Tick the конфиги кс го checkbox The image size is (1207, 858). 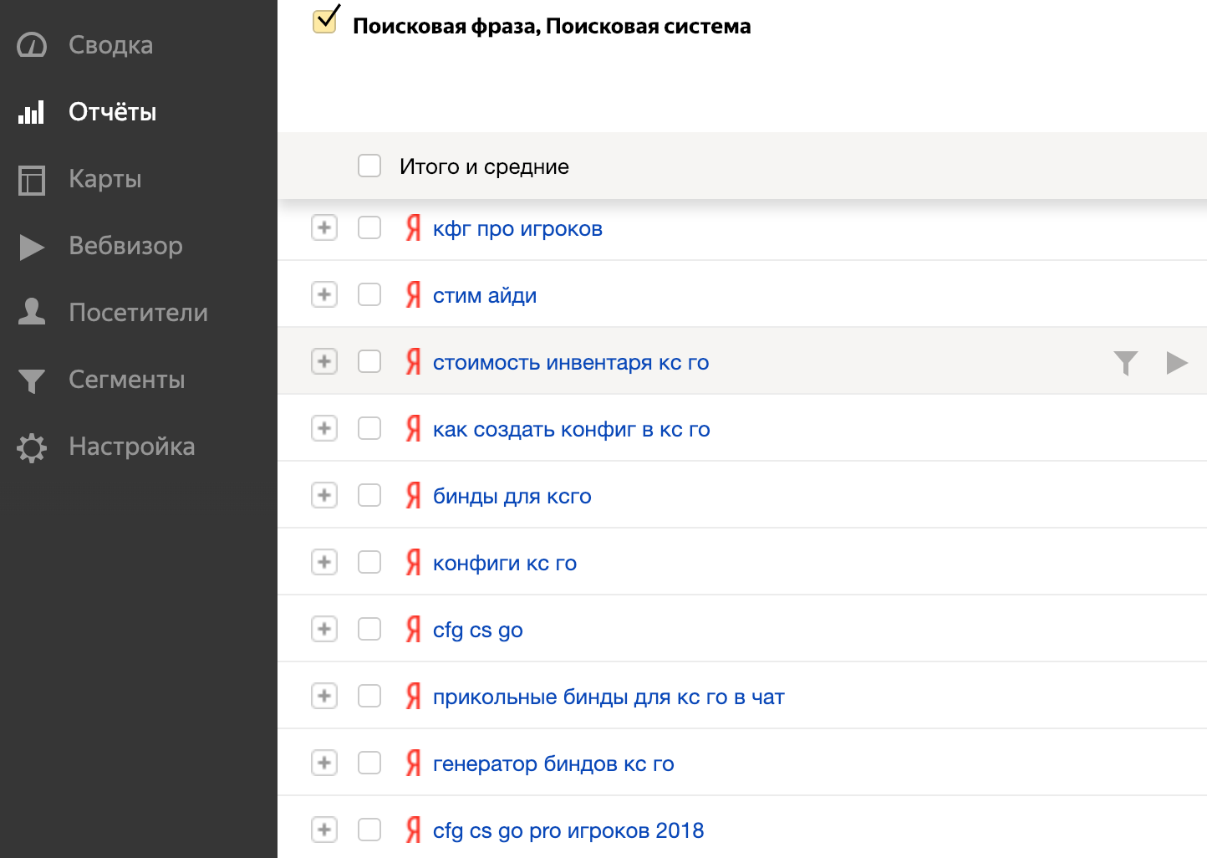369,562
